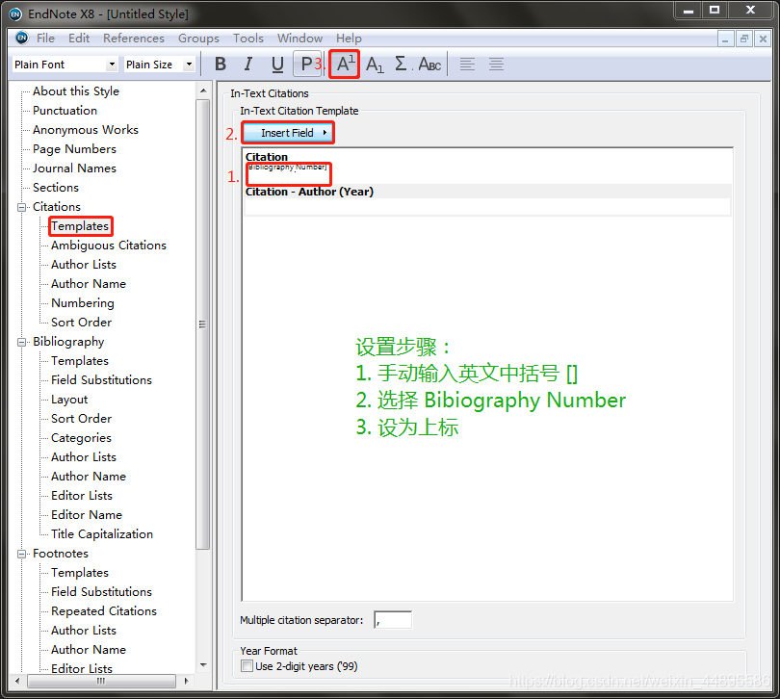780x699 pixels.
Task: Align text left icon
Action: [x=467, y=65]
